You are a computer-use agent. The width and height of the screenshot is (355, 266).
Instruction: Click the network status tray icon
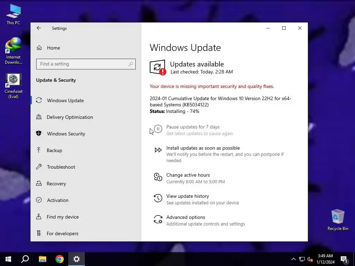[302, 259]
